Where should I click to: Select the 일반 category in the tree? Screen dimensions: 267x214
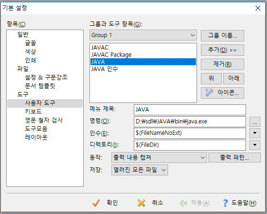tap(23, 34)
